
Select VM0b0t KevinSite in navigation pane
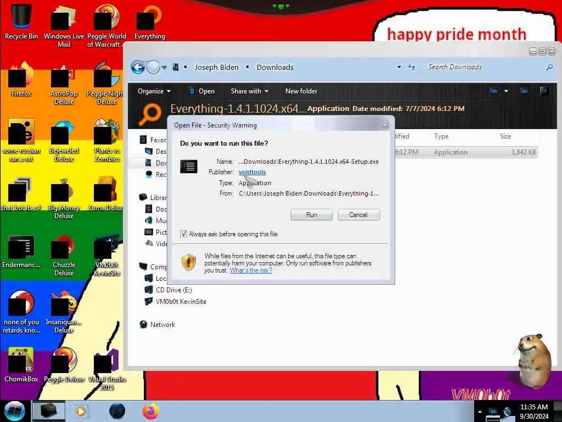(176, 302)
